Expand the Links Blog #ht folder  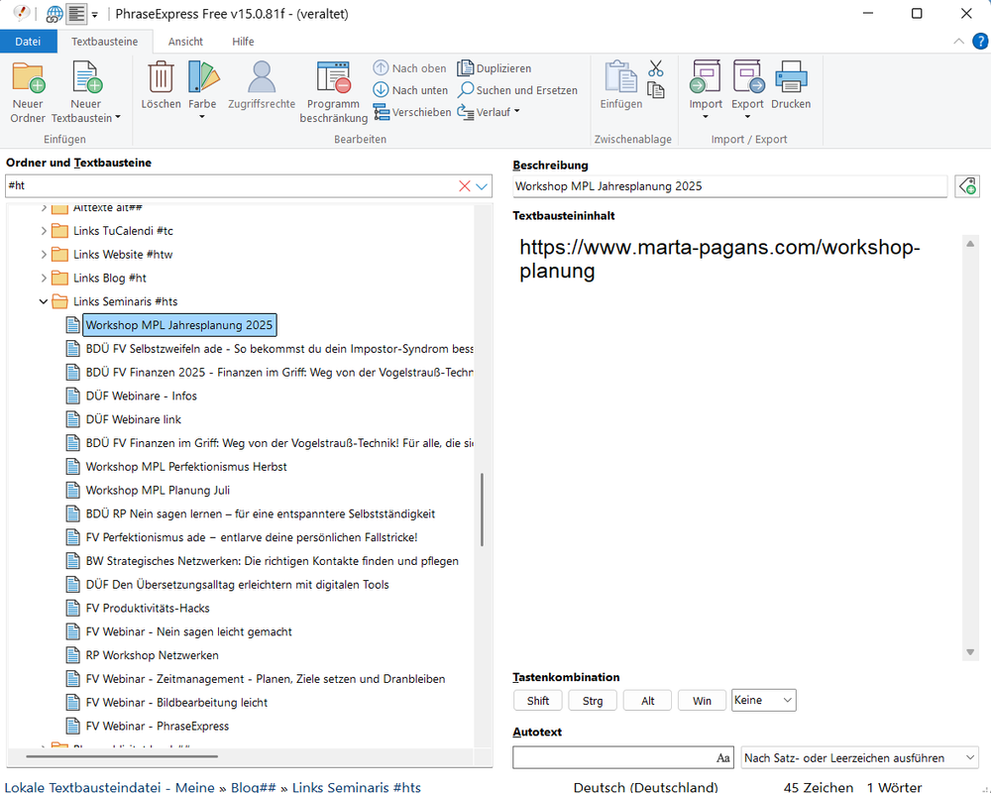44,279
